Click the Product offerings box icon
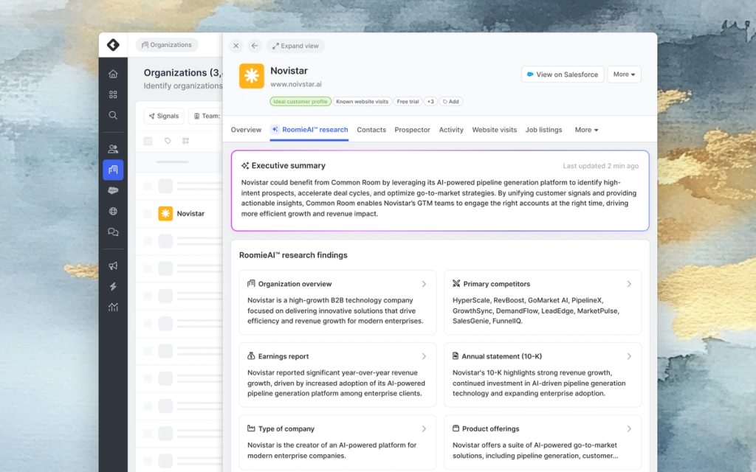 click(x=456, y=428)
